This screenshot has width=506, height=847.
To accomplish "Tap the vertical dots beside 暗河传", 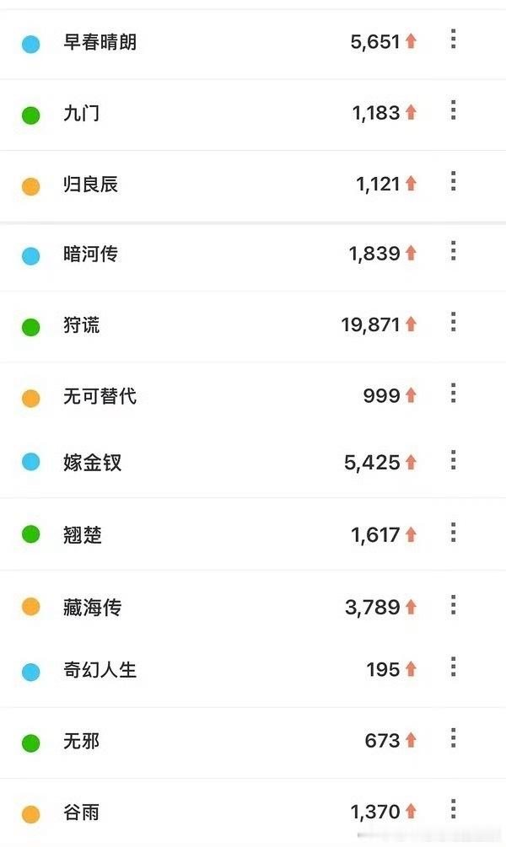I will [x=453, y=250].
